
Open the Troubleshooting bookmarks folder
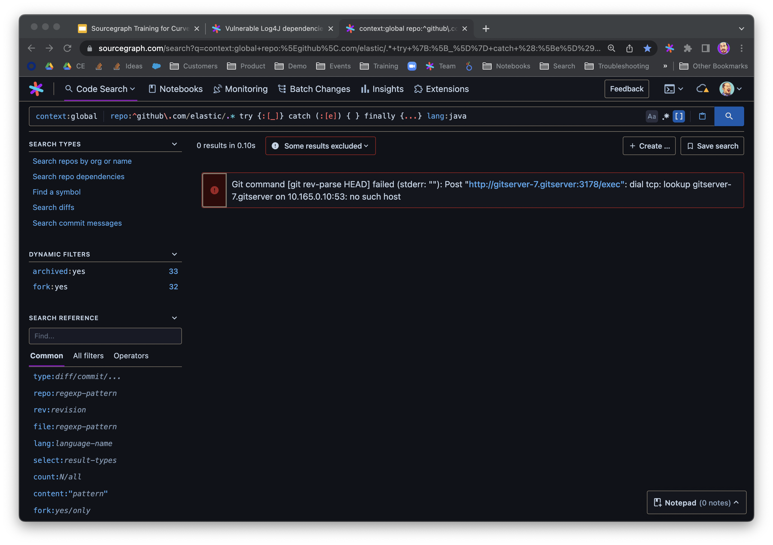617,66
